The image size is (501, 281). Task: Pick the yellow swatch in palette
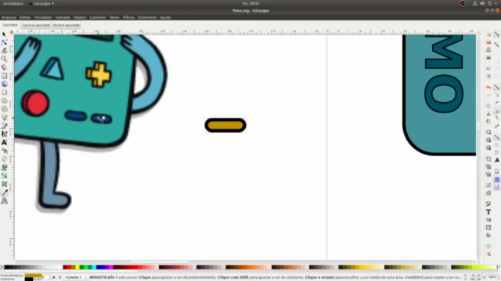[77, 267]
